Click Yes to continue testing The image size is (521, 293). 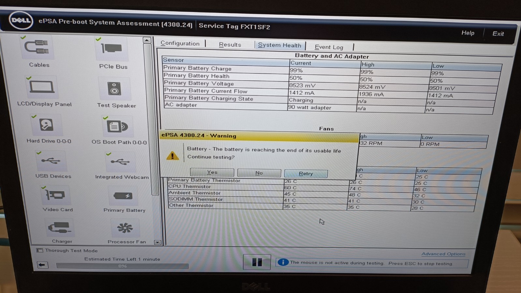click(x=212, y=172)
